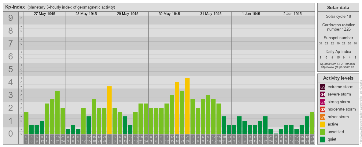Image resolution: width=362 pixels, height=147 pixels.
Task: Select the light green unsettled swatch
Action: tap(323, 132)
